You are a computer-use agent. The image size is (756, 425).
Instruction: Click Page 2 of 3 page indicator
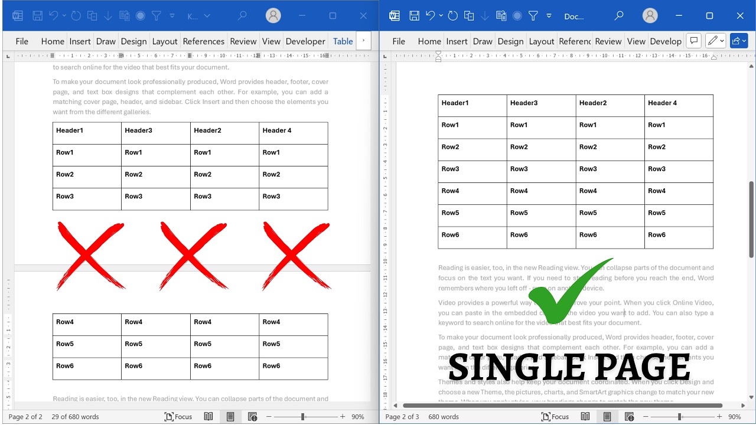click(402, 417)
